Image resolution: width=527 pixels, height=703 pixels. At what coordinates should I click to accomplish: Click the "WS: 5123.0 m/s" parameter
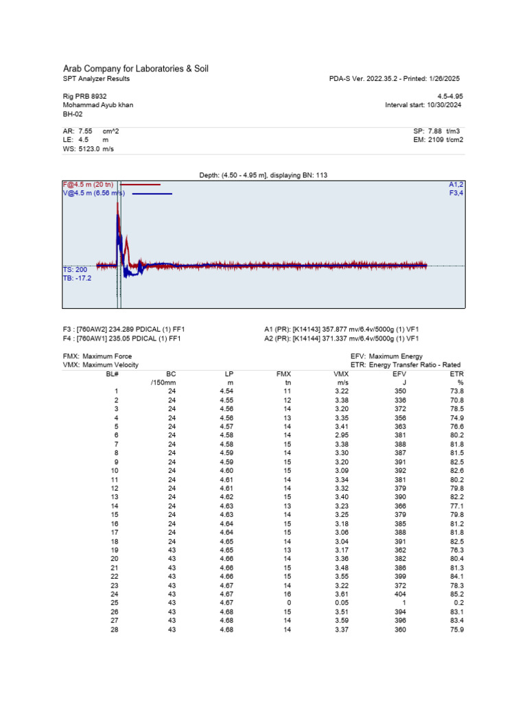point(89,149)
